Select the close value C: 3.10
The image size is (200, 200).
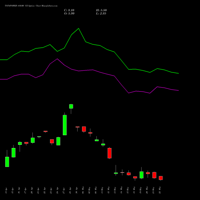(69, 10)
